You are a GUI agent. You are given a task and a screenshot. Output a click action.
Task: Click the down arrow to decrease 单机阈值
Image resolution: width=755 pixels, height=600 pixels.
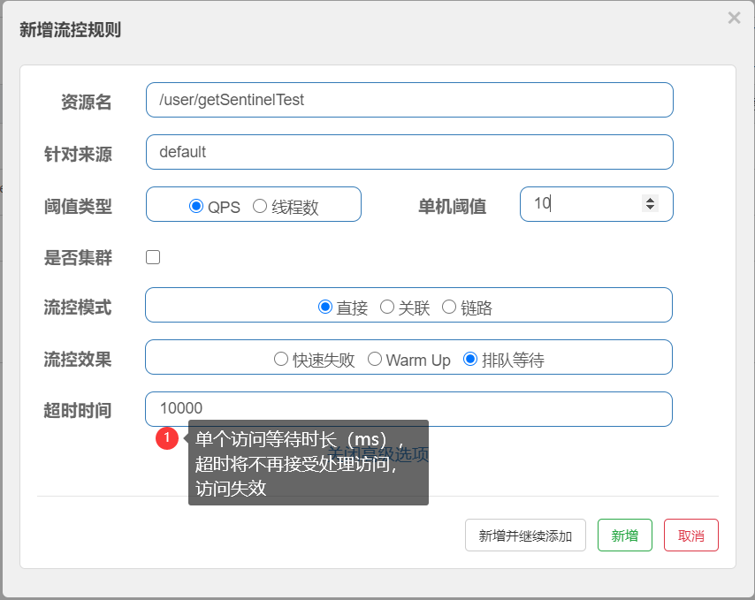click(x=652, y=210)
